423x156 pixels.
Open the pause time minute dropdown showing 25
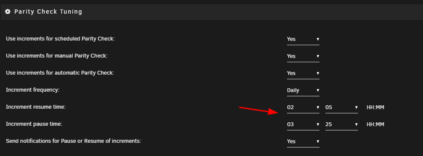[x=342, y=124]
